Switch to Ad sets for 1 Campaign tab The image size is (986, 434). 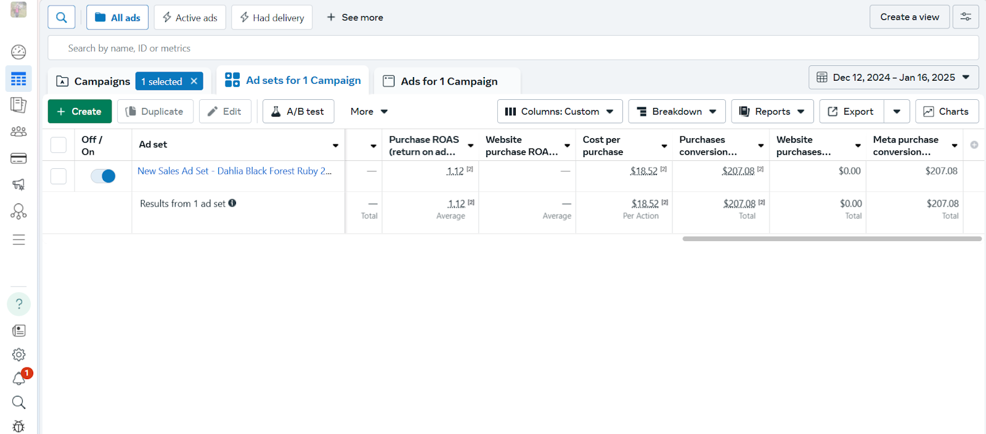click(x=293, y=80)
